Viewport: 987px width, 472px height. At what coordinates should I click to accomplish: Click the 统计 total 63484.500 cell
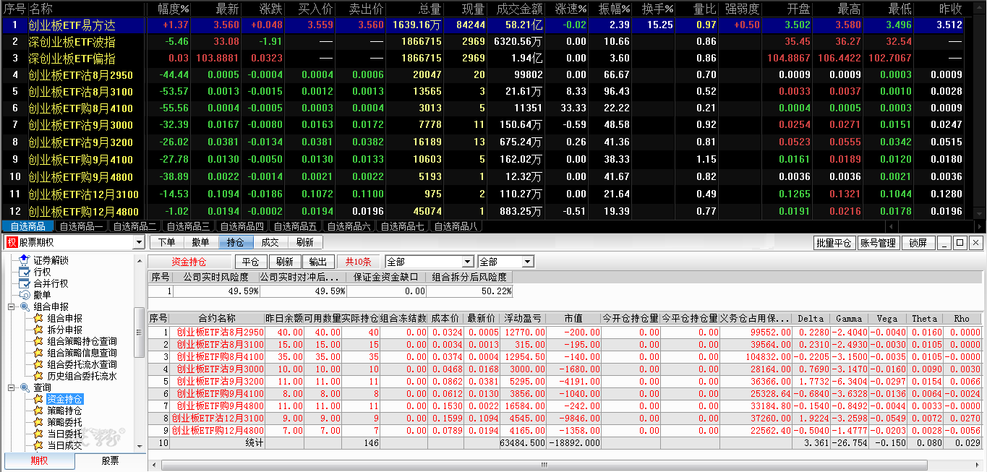[524, 442]
